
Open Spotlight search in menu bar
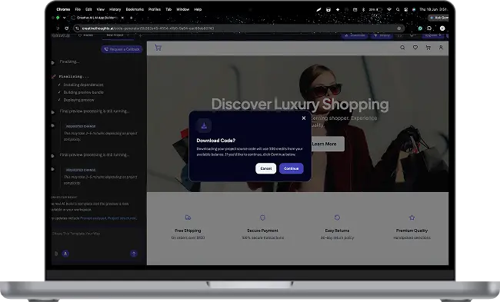tap(398, 9)
